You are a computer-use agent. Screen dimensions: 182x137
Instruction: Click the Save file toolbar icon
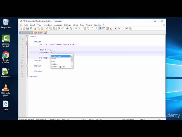tap(28, 29)
